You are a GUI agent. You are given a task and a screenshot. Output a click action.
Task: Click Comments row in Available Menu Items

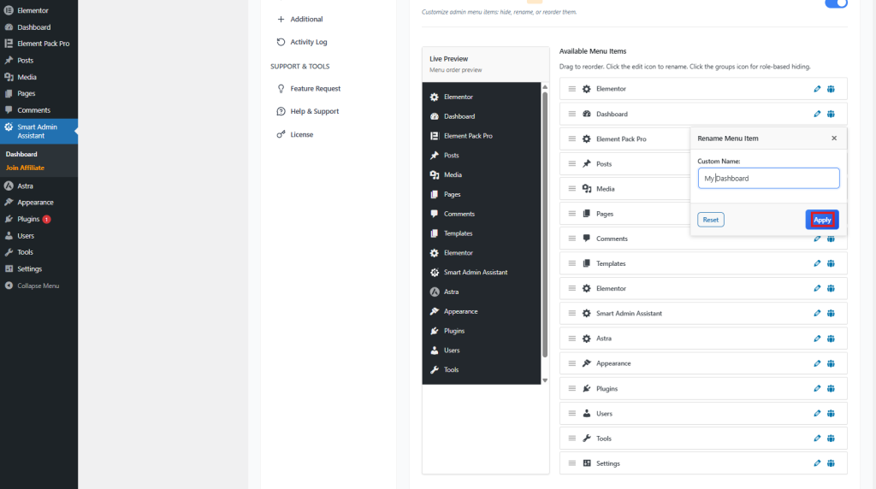pos(703,239)
